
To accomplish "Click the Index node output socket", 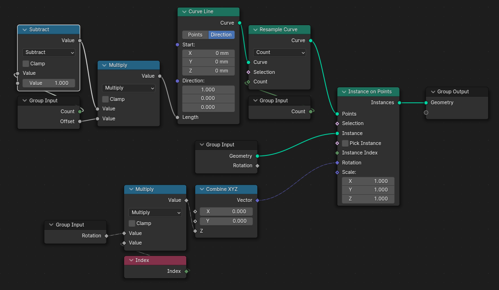I will pyautogui.click(x=187, y=271).
